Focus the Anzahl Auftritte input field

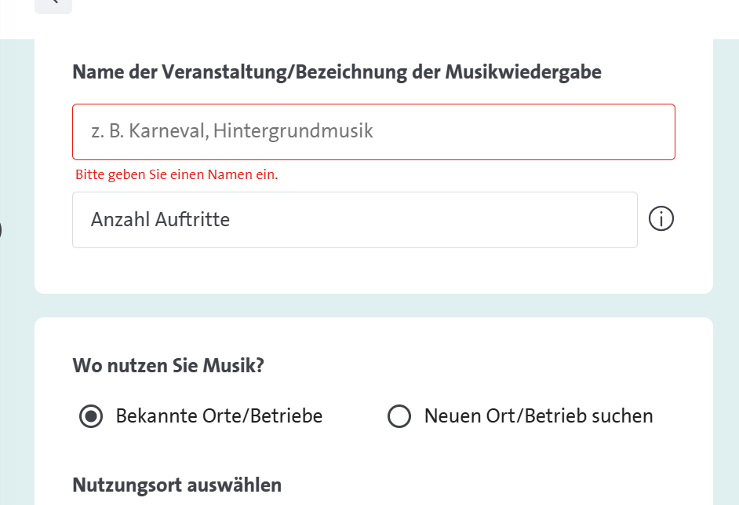(355, 220)
